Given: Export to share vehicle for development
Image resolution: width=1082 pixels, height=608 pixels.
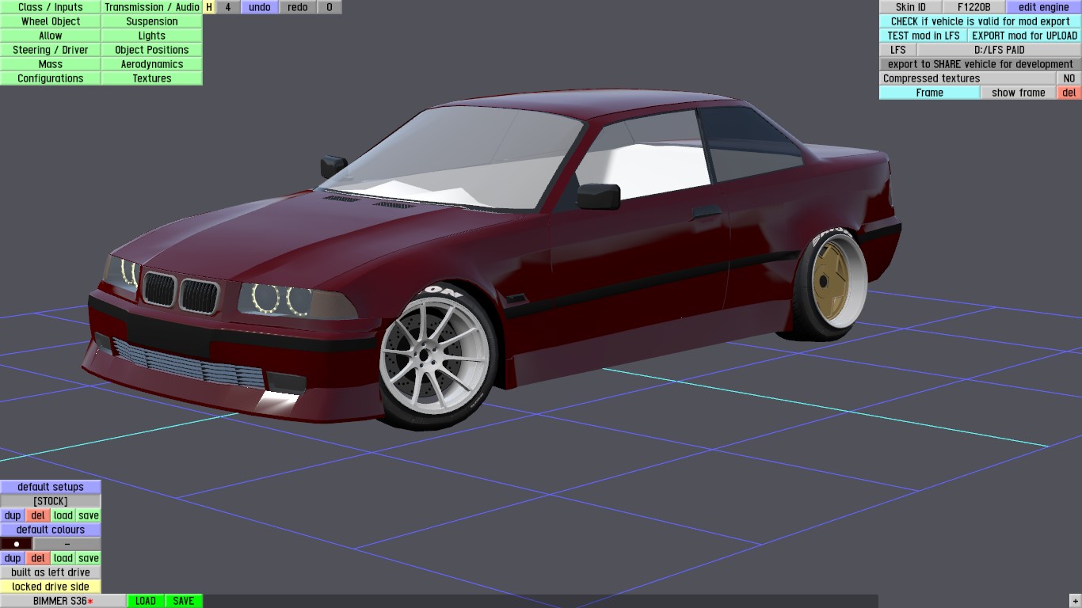Looking at the screenshot, I should pos(981,64).
